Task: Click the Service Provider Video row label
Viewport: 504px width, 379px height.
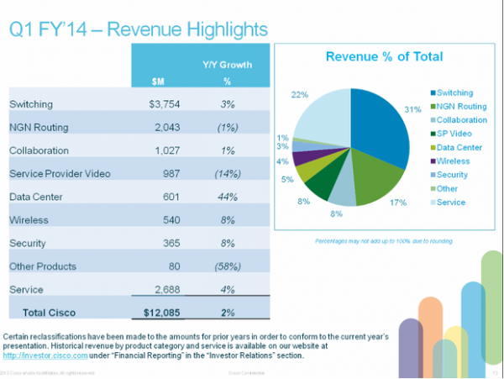Action: (x=60, y=174)
